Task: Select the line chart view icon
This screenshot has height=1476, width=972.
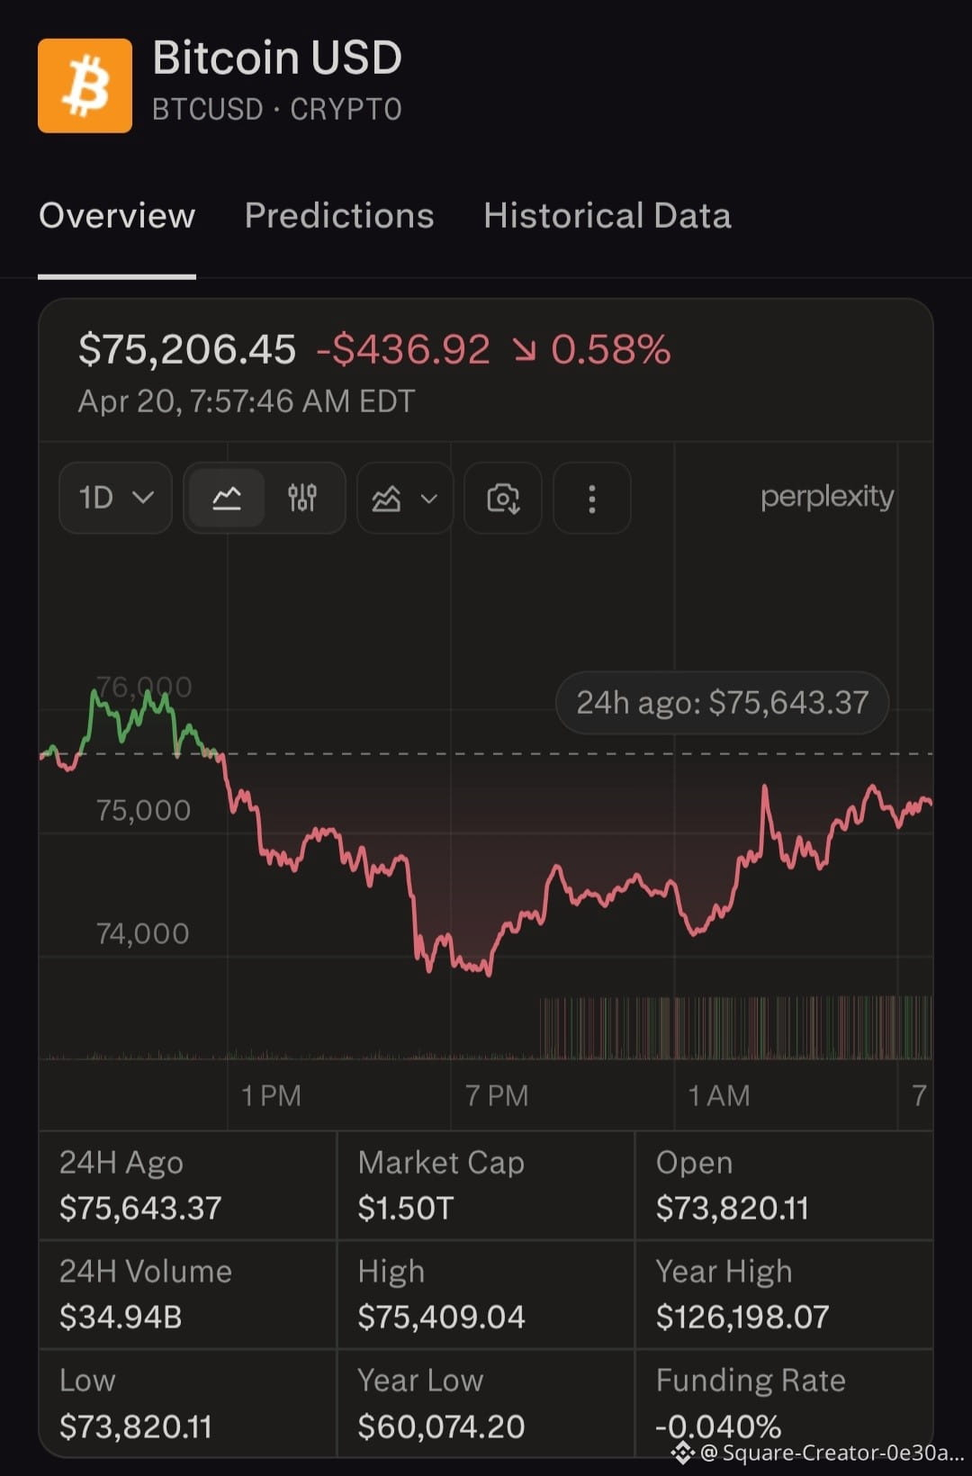Action: [226, 498]
